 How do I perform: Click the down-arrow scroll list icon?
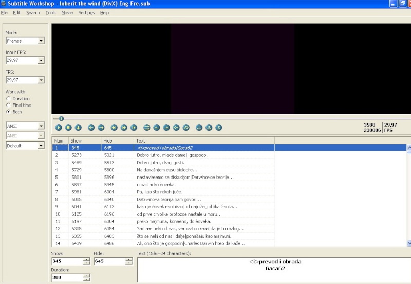[x=78, y=128]
